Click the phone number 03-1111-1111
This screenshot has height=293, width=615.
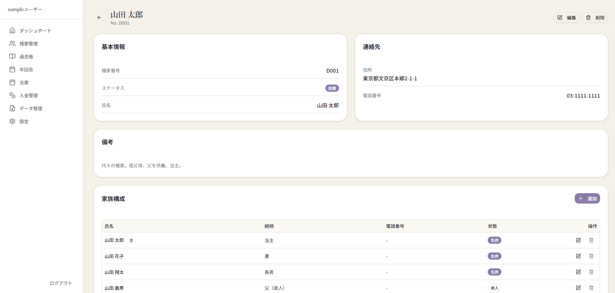(x=583, y=95)
